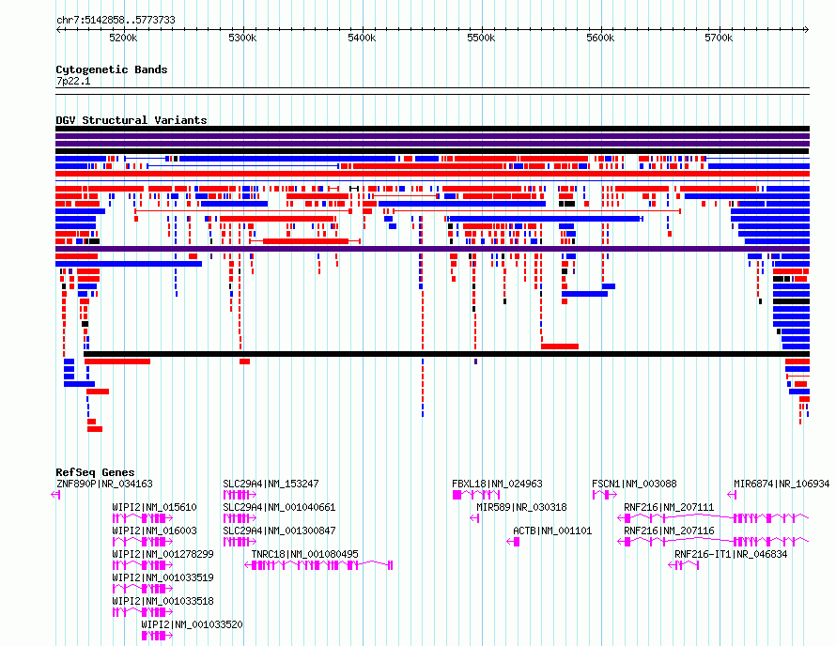The image size is (836, 646).
Task: Click the chr7:5142858..5773733 coordinate label
Action: pyautogui.click(x=116, y=20)
